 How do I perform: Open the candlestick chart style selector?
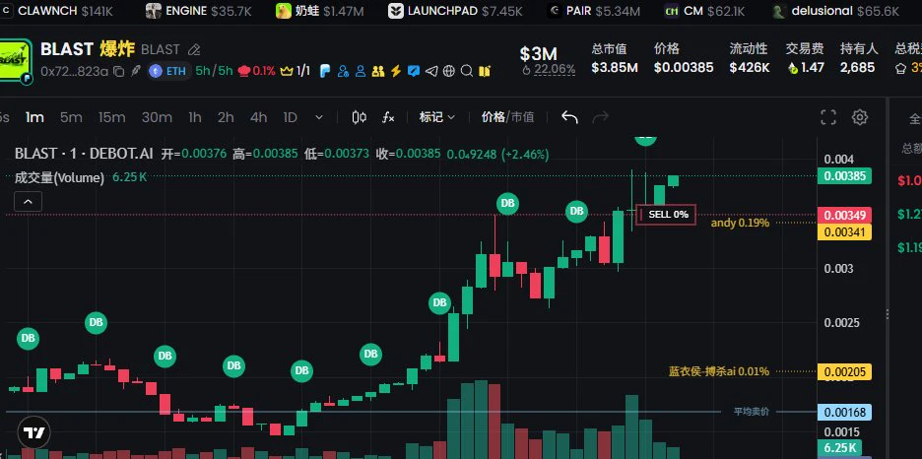tap(360, 117)
